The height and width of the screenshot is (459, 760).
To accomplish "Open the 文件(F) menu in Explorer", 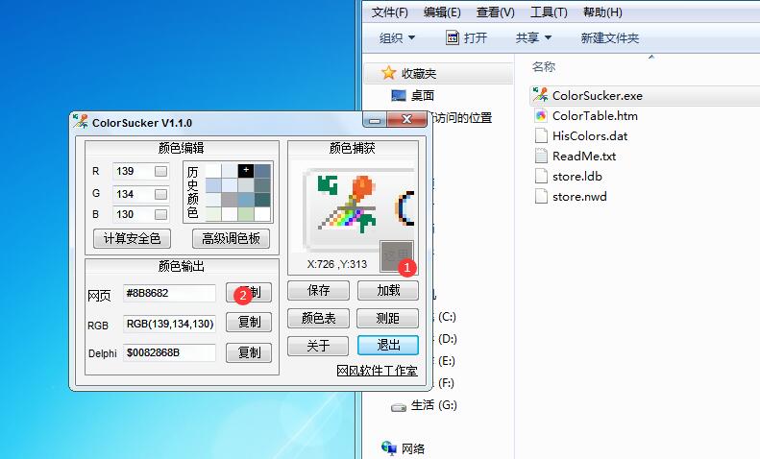I will 389,12.
